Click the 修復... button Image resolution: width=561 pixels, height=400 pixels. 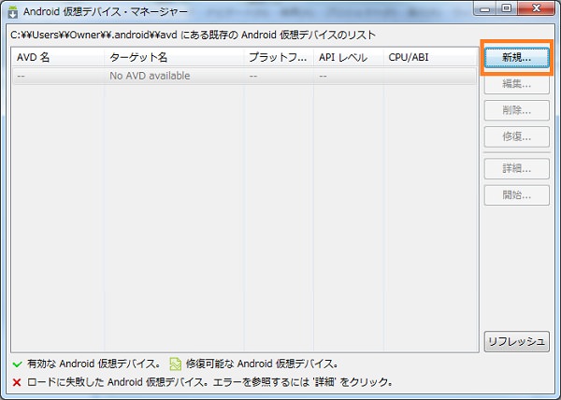click(517, 136)
